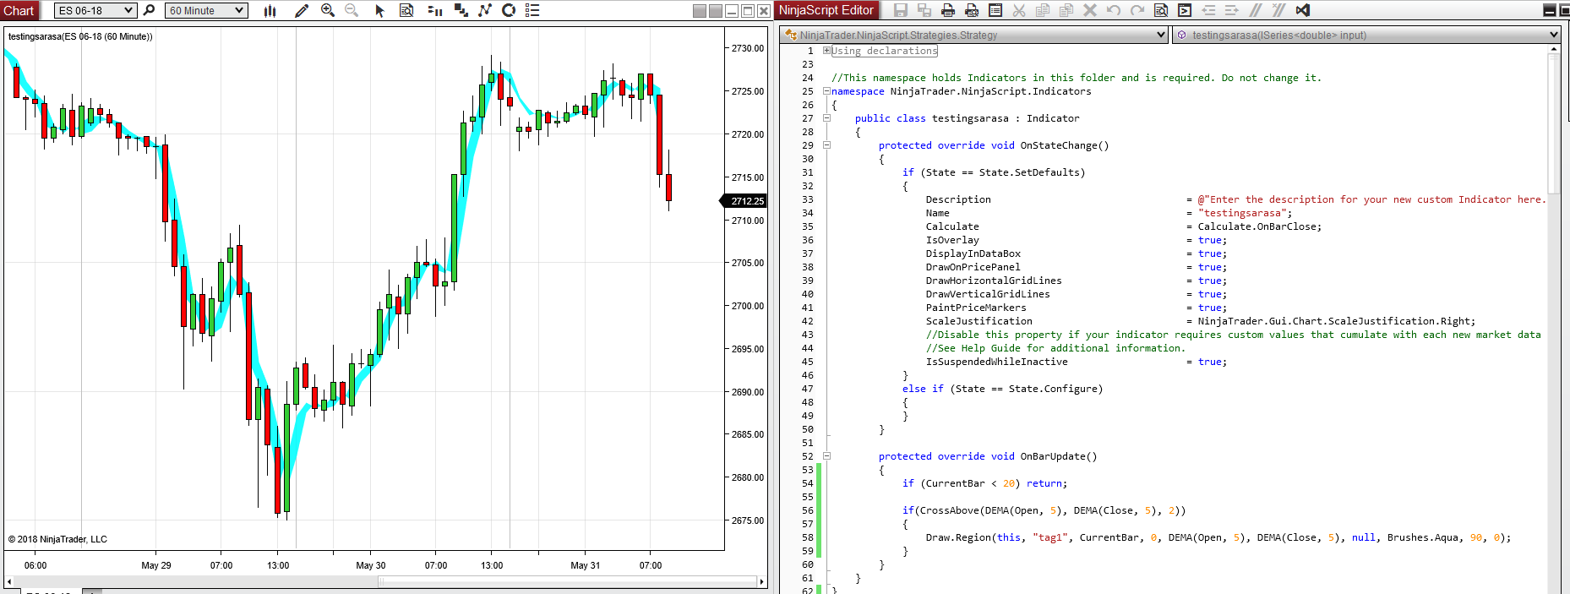Select the NinjaScript Editor title tab
This screenshot has width=1570, height=594.
826,10
